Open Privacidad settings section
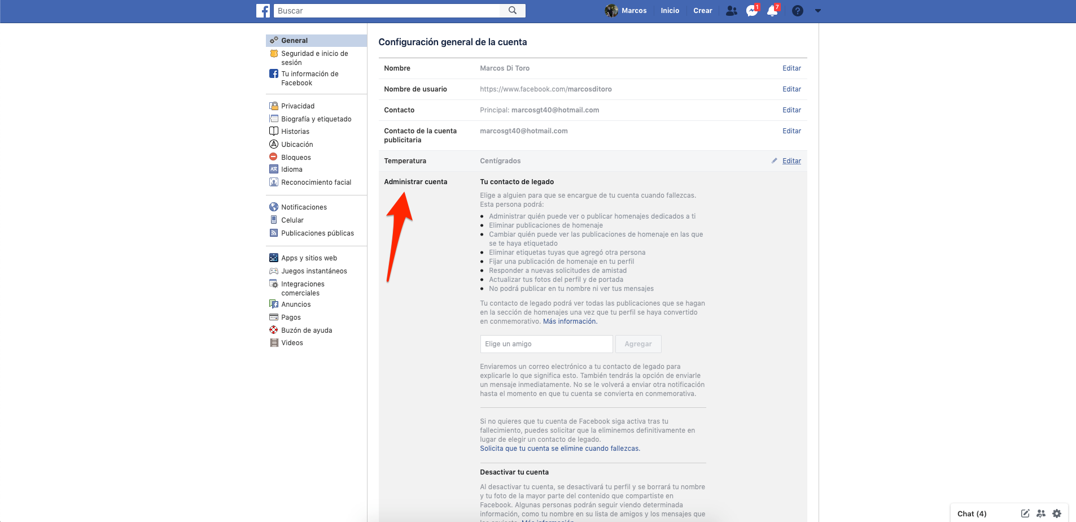This screenshot has width=1076, height=522. [298, 106]
